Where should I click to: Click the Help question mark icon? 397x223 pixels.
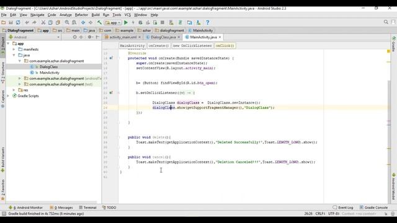(208, 22)
